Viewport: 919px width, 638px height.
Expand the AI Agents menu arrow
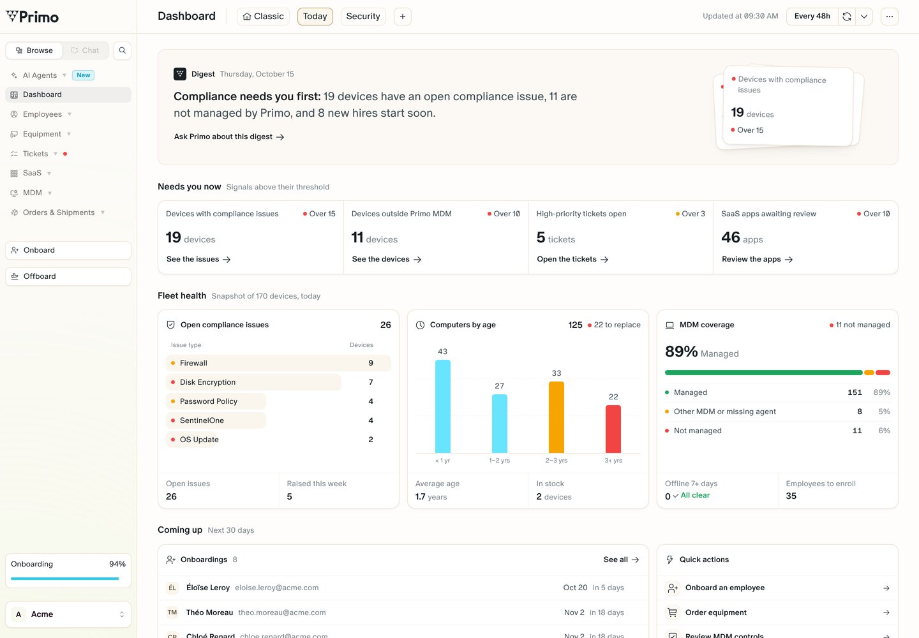tap(64, 75)
